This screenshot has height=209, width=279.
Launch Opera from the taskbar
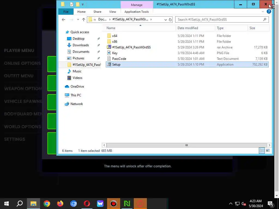(87, 204)
